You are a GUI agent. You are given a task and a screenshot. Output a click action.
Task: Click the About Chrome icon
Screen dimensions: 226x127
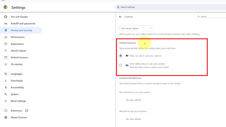6,117
